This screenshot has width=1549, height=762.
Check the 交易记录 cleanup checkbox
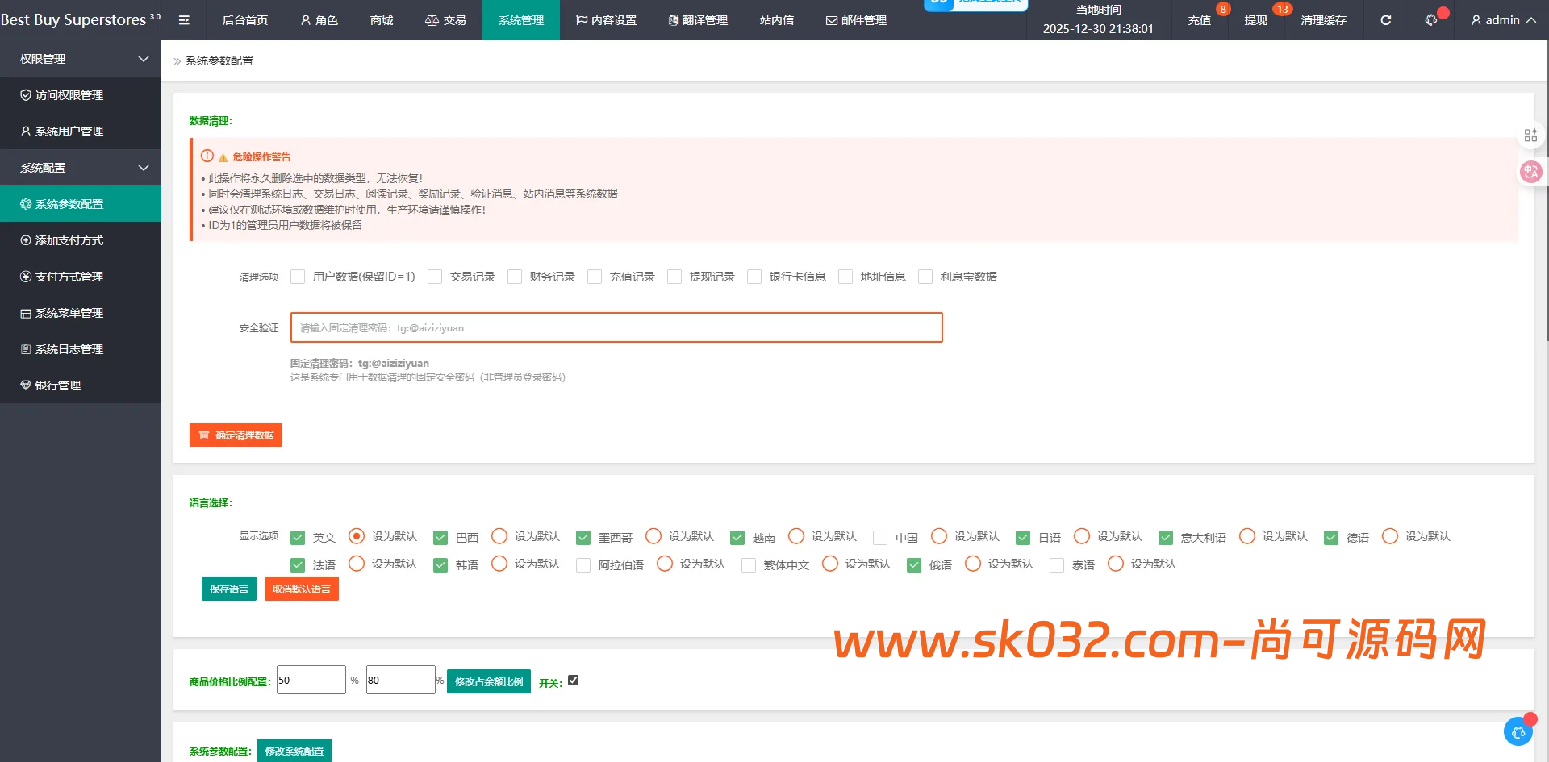click(435, 277)
